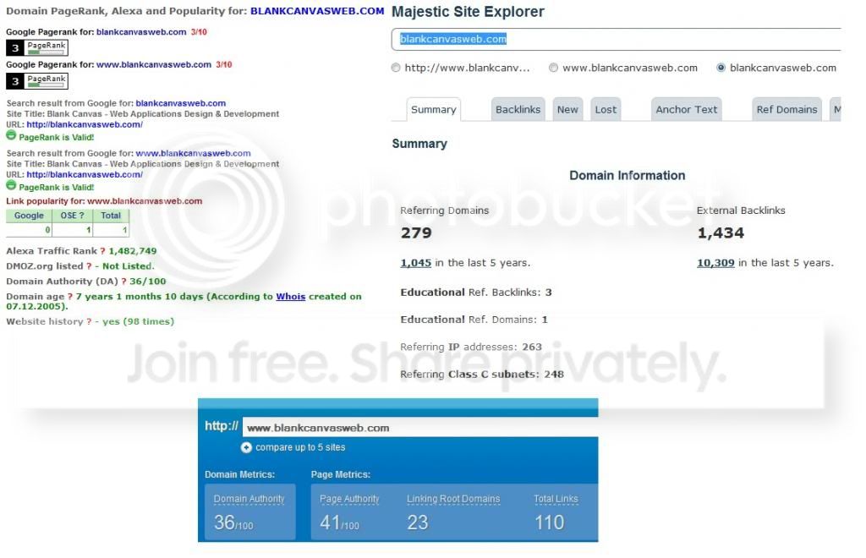866x558 pixels.
Task: Switch to the Summary tab
Action: [x=434, y=109]
